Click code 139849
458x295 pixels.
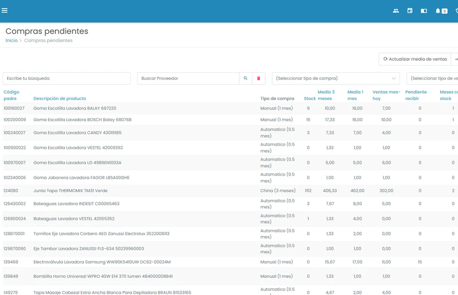11,276
